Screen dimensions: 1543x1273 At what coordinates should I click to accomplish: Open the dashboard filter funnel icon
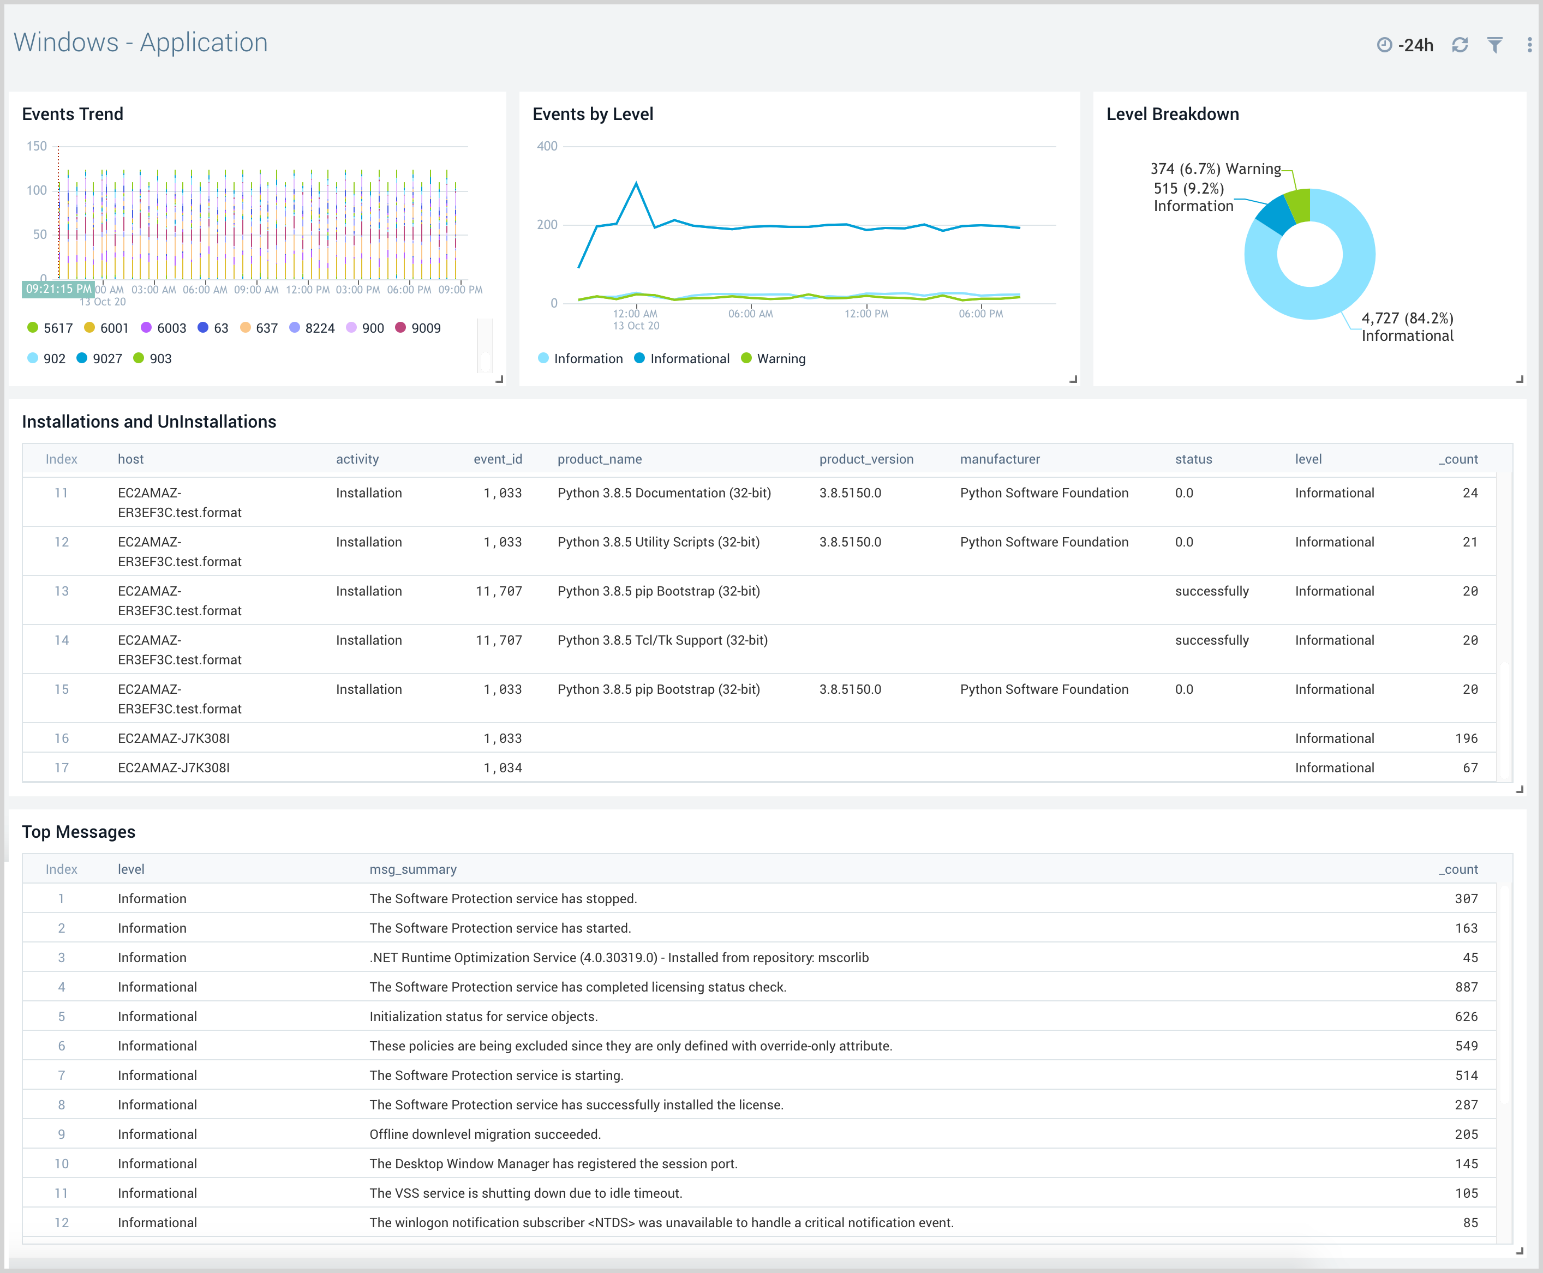(x=1496, y=45)
